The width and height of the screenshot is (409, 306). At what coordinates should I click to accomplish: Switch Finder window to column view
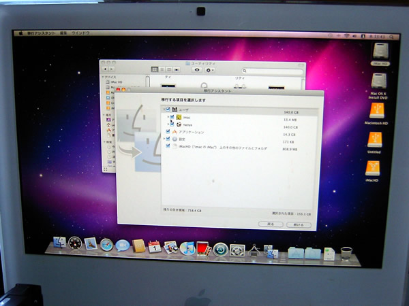coord(169,69)
